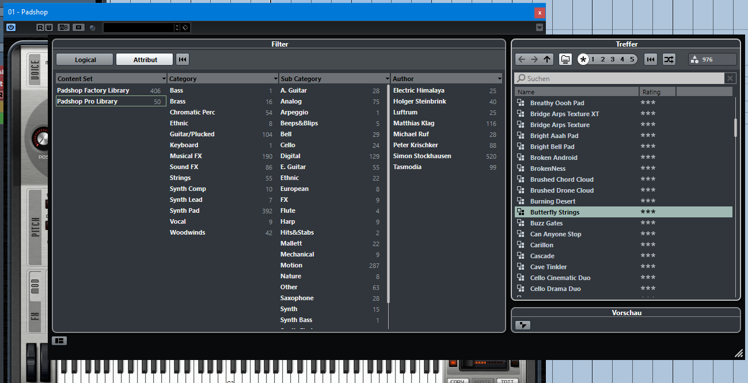
Task: Set the rating stars for Cascade
Action: (648, 255)
